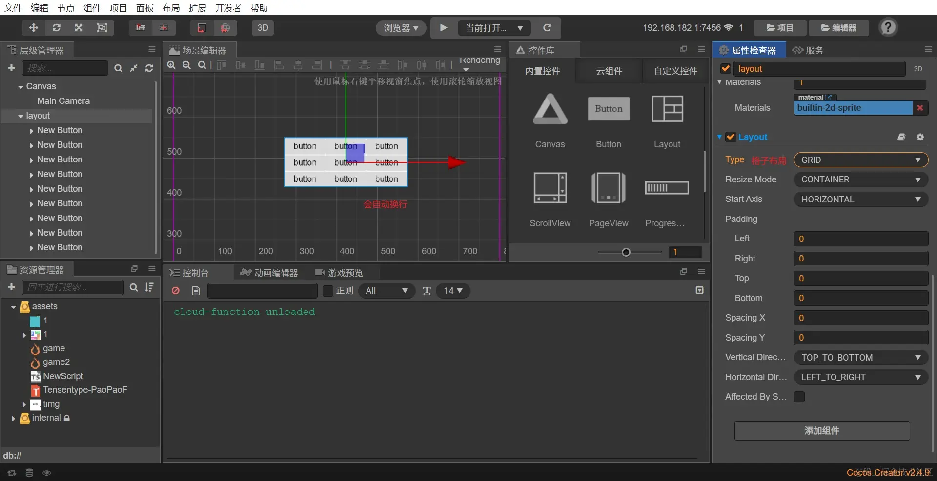
Task: Open the Vertical Direction TOP_TO_BOTTOM dropdown
Action: click(x=861, y=358)
